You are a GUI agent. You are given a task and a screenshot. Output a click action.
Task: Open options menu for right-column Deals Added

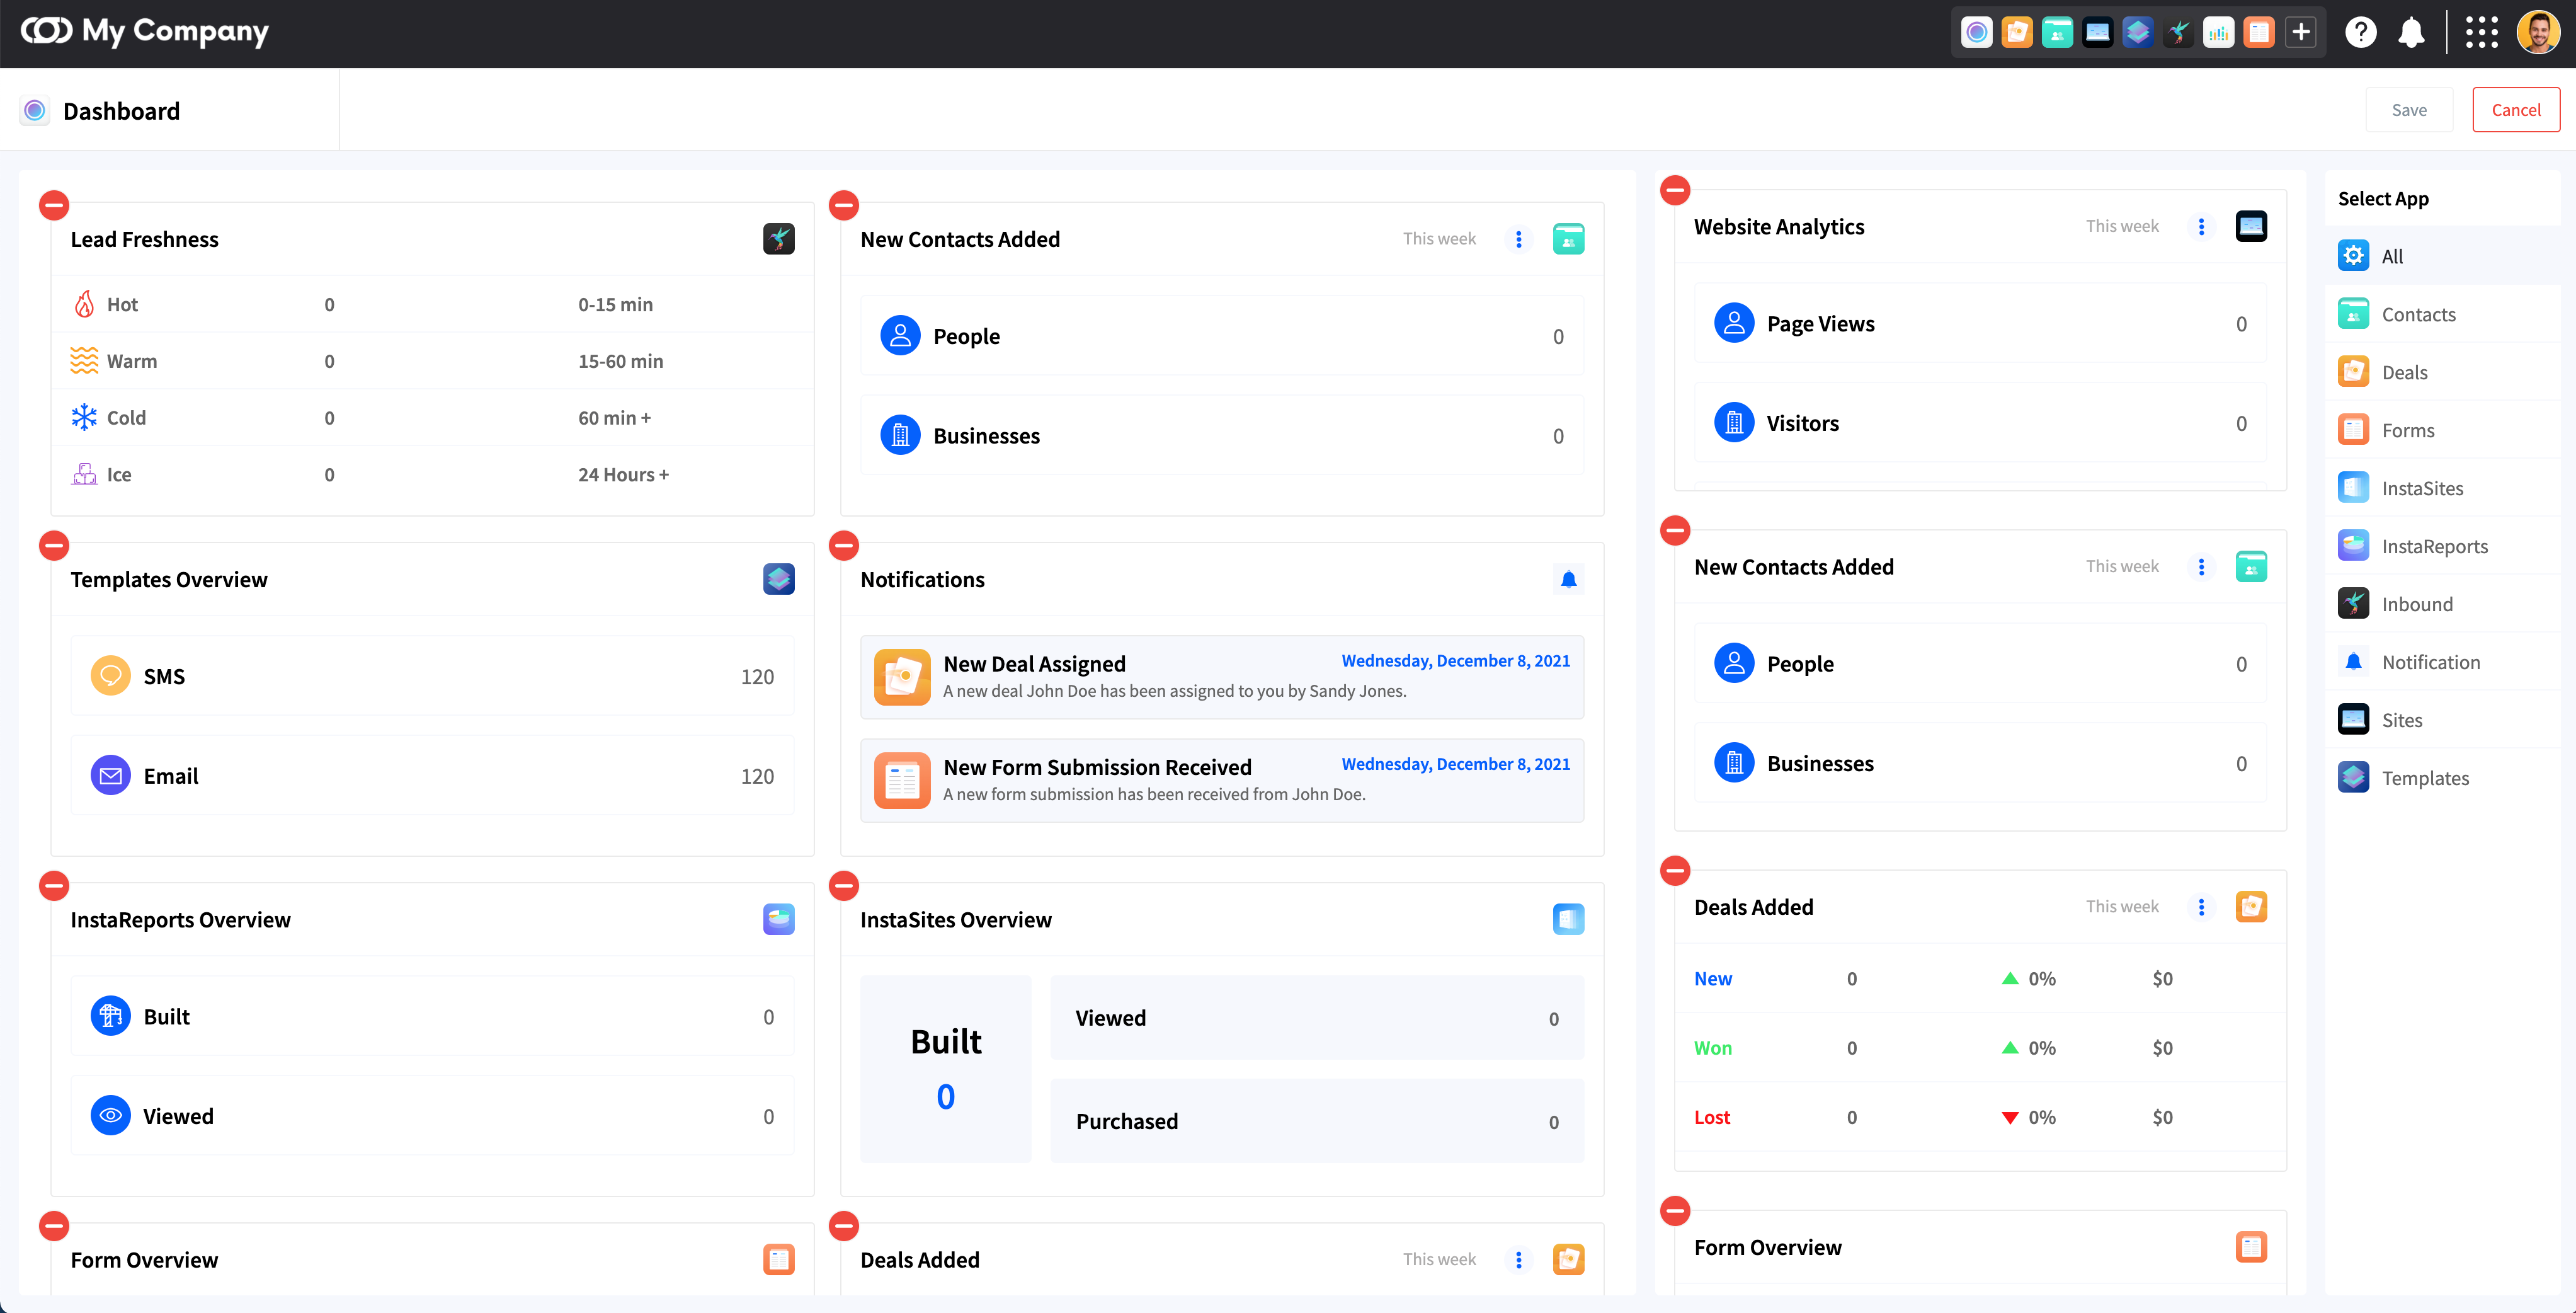(2201, 907)
